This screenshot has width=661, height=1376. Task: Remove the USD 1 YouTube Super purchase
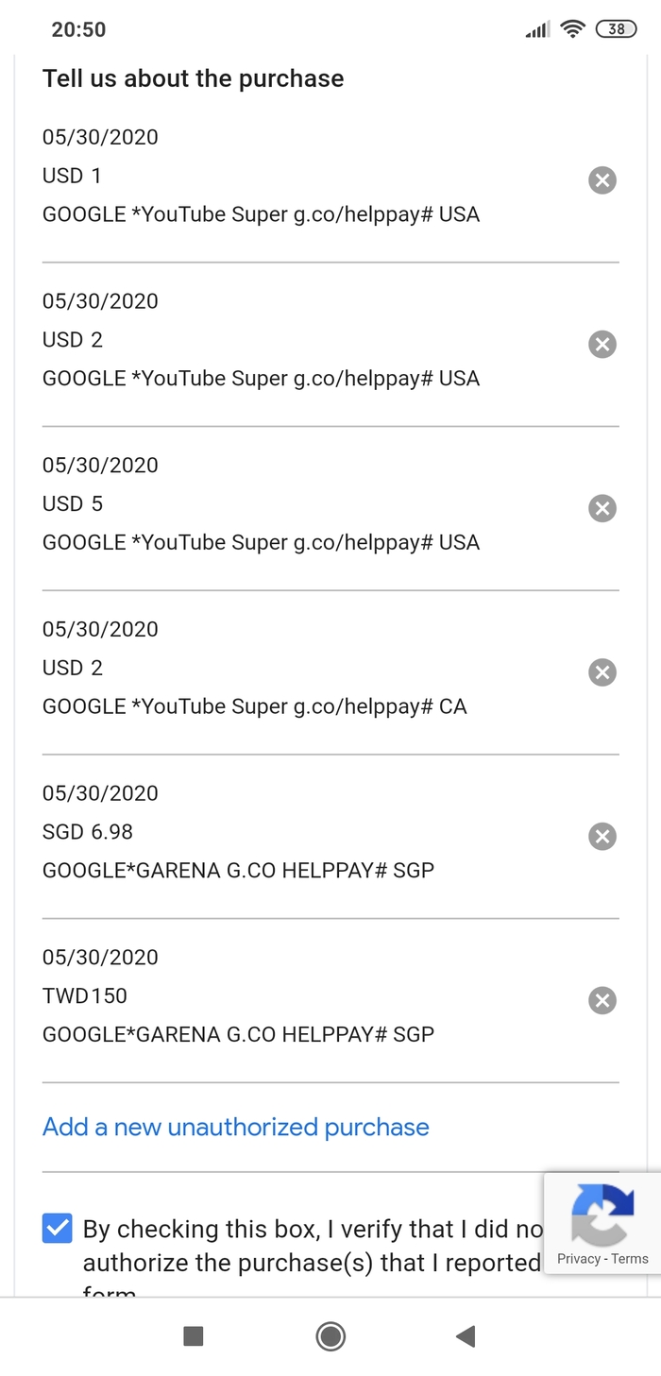602,180
